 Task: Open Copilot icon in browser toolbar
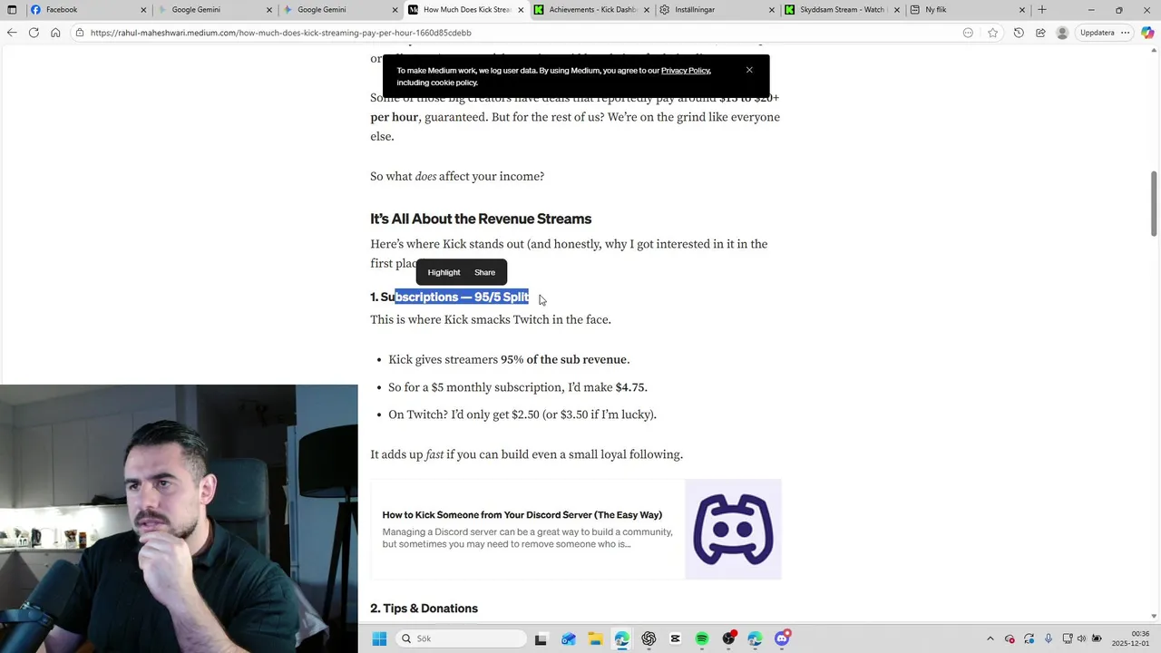[1147, 33]
